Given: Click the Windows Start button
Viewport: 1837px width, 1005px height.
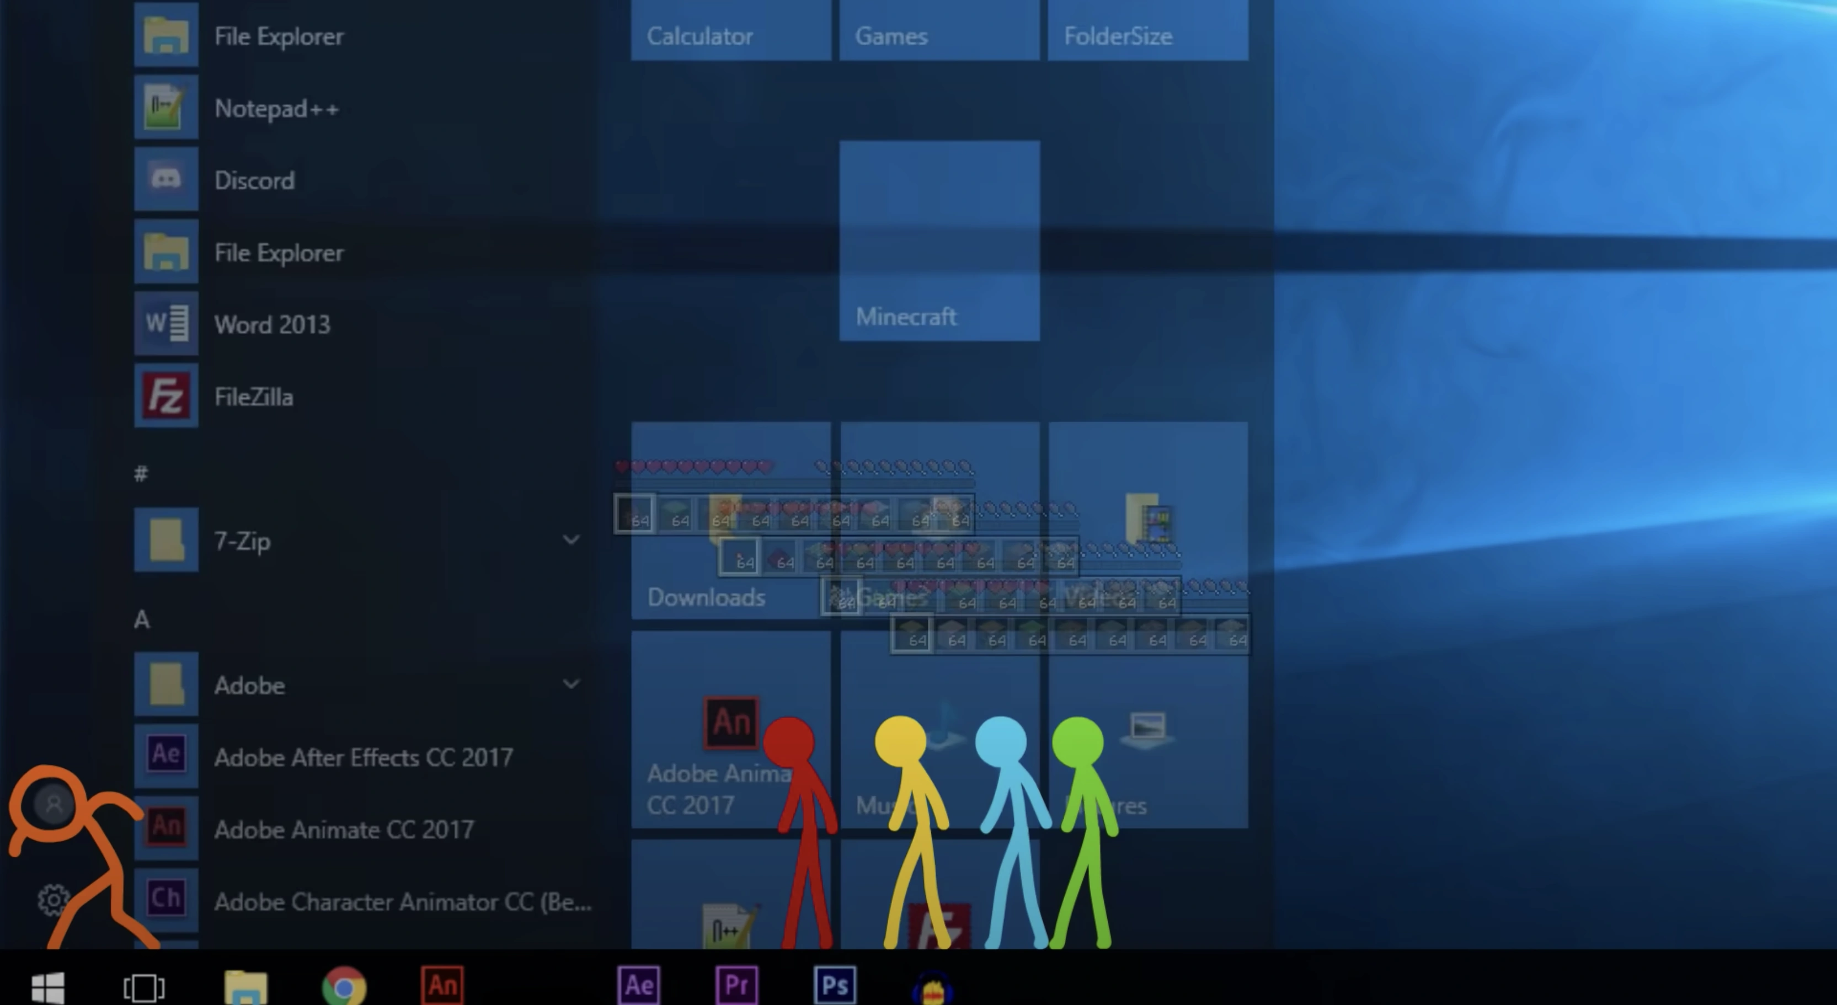Looking at the screenshot, I should pos(48,987).
